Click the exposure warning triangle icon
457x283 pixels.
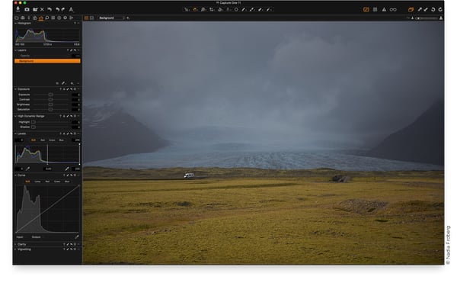tap(384, 10)
